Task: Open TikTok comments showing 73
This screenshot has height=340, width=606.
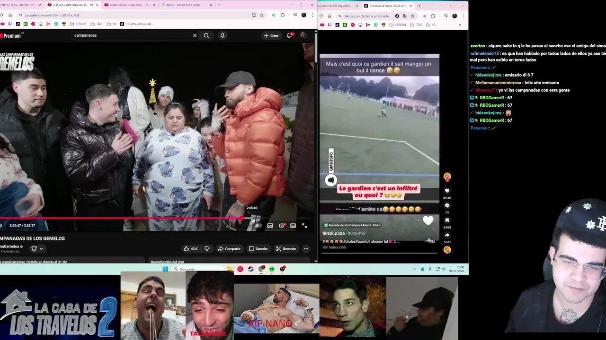Action: pyautogui.click(x=447, y=205)
